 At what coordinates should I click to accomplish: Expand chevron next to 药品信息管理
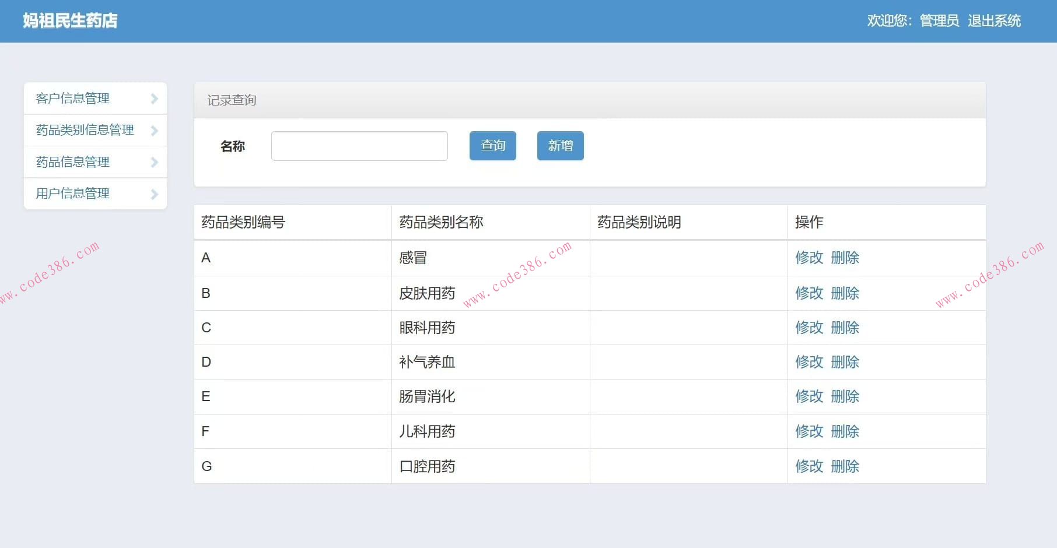(x=154, y=162)
